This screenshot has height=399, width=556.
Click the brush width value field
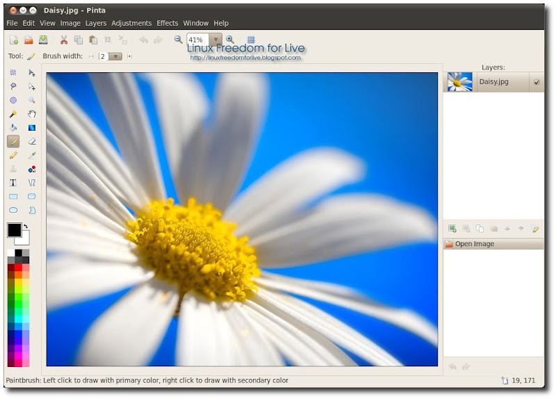(x=103, y=56)
